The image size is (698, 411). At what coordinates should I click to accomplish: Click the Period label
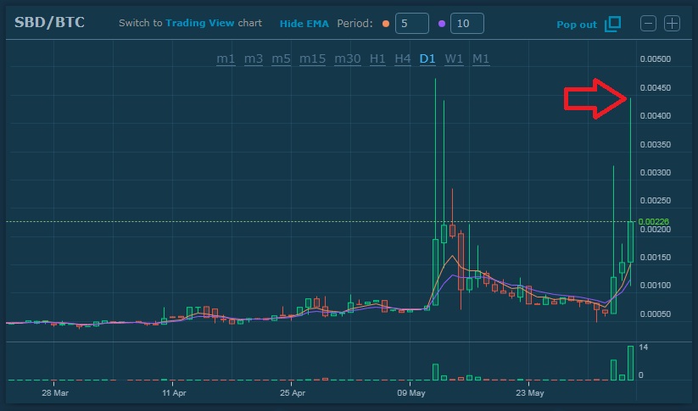355,24
